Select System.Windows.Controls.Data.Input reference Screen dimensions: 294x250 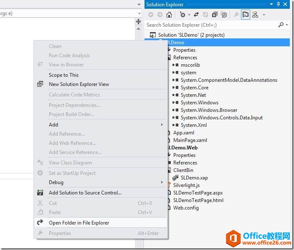pos(222,118)
